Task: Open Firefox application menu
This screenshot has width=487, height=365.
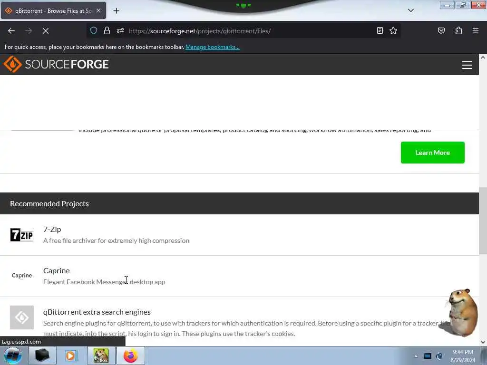Action: 476,30
